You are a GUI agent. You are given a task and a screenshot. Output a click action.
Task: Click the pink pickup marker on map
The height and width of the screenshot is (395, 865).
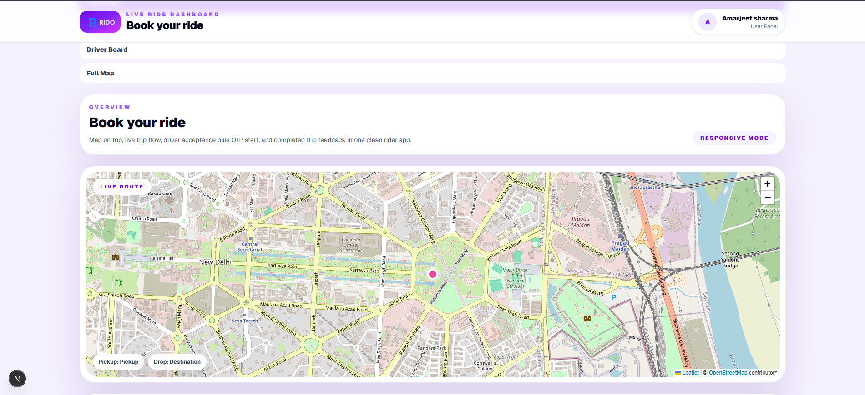click(433, 274)
